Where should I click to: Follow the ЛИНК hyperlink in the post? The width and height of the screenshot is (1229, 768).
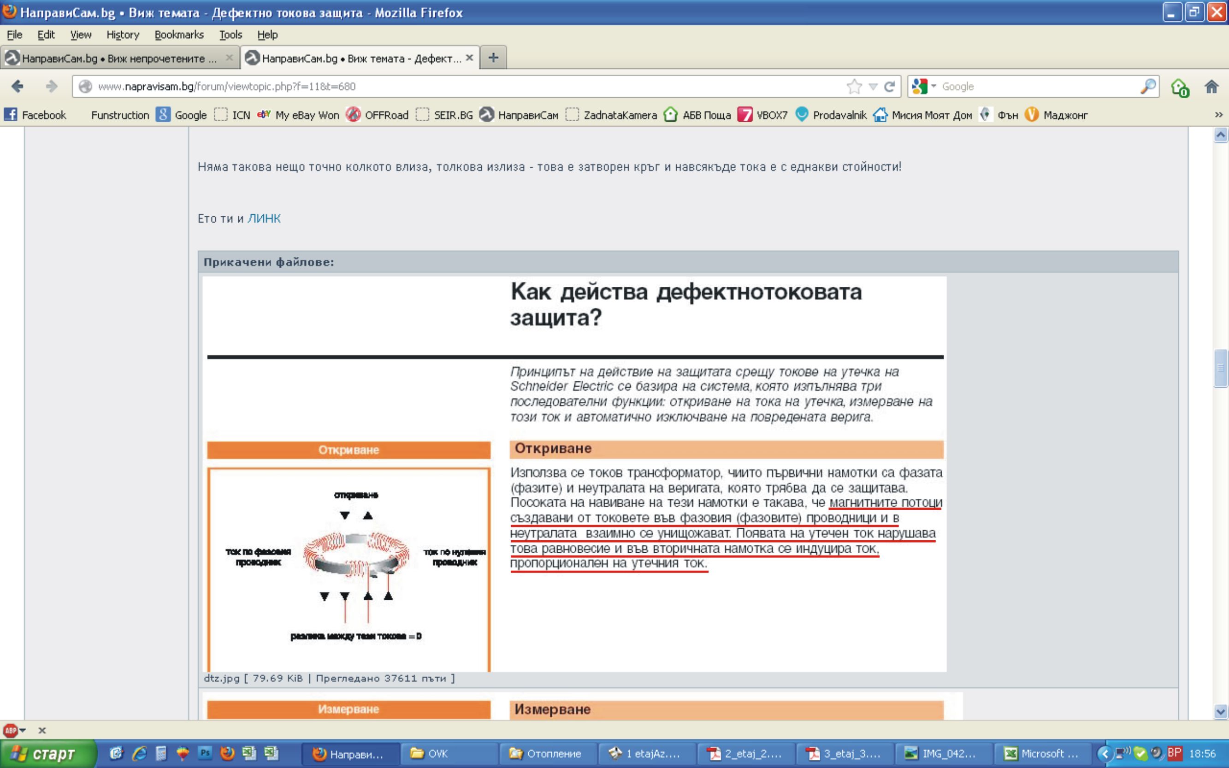point(264,219)
